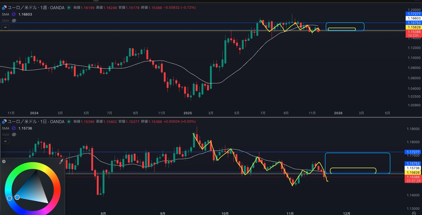
Task: Click the green market status dot in weekly chart
Action: coord(69,8)
